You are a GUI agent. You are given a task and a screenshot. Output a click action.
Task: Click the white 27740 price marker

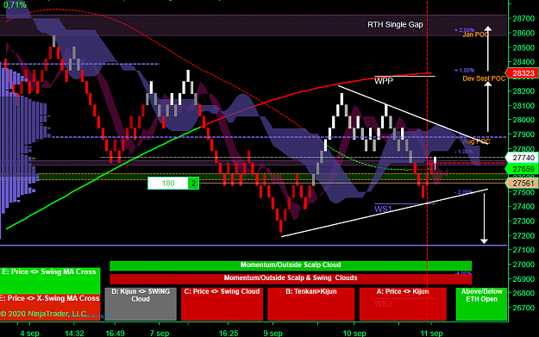point(522,158)
